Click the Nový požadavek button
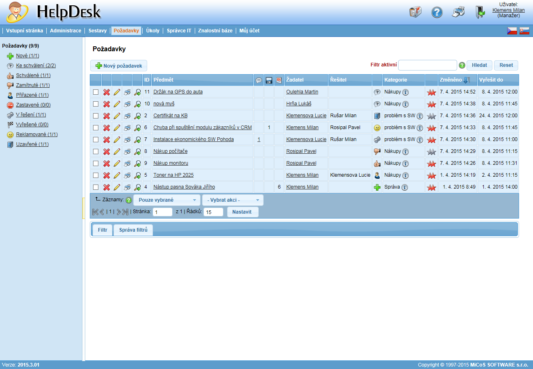 [x=119, y=66]
